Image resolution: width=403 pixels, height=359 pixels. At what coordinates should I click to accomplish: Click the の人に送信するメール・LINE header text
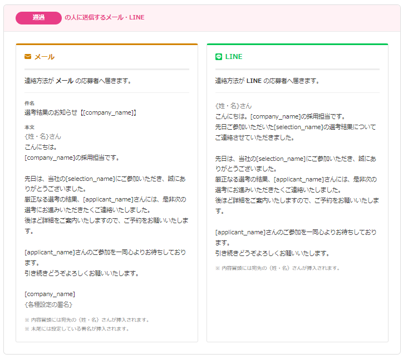[104, 17]
